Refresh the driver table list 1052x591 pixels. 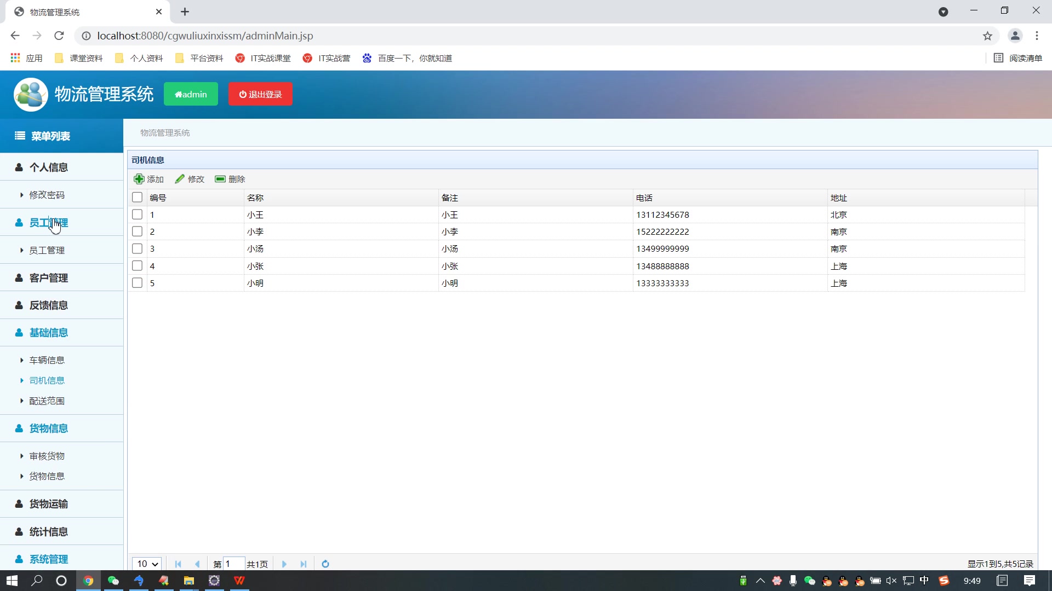pyautogui.click(x=325, y=564)
